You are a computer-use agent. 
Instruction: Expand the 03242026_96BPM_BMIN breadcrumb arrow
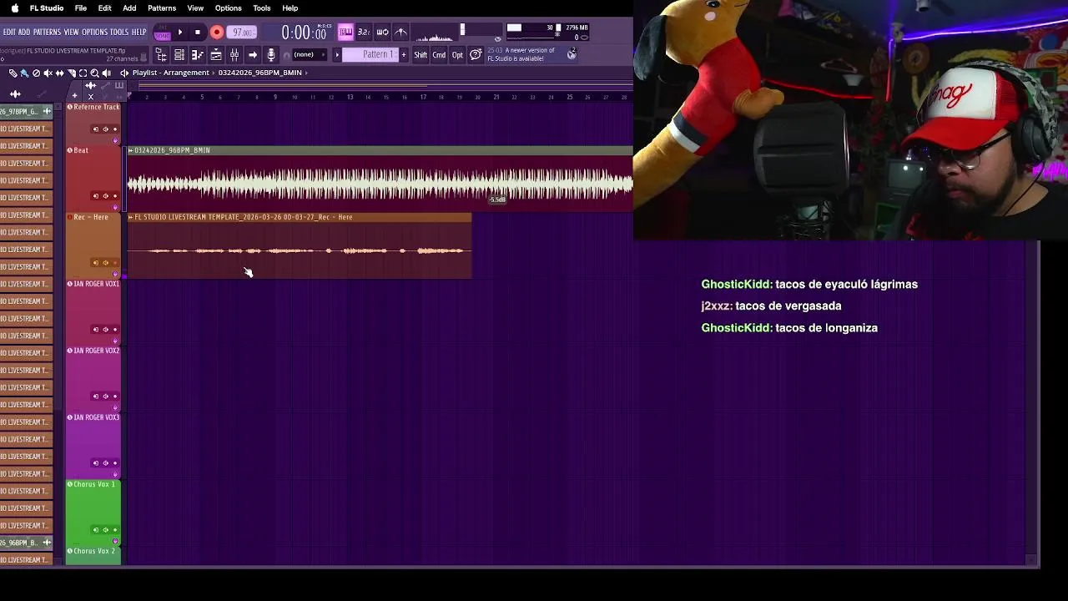coord(306,73)
